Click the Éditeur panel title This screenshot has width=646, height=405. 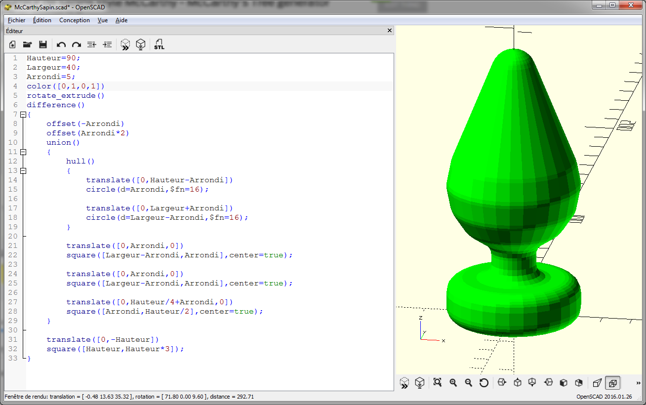15,31
